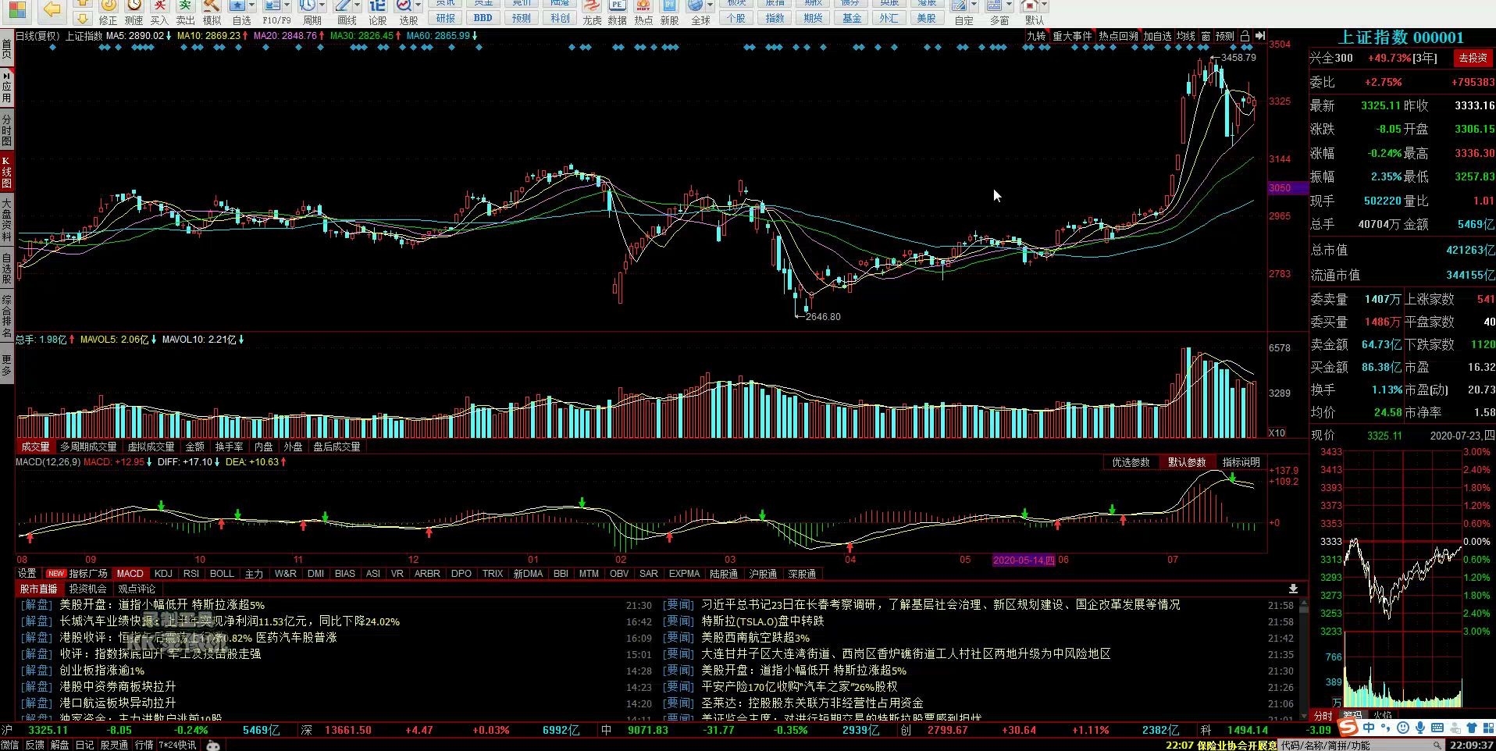Expand the 画线 dropdown arrow
Viewport: 1496px width, 751px height.
click(x=357, y=5)
